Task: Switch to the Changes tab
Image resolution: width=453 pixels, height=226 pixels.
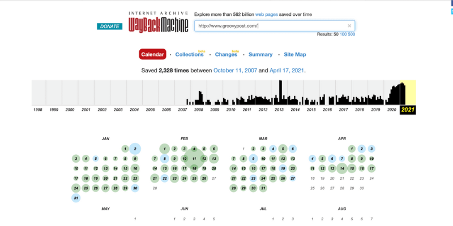Action: coord(226,54)
